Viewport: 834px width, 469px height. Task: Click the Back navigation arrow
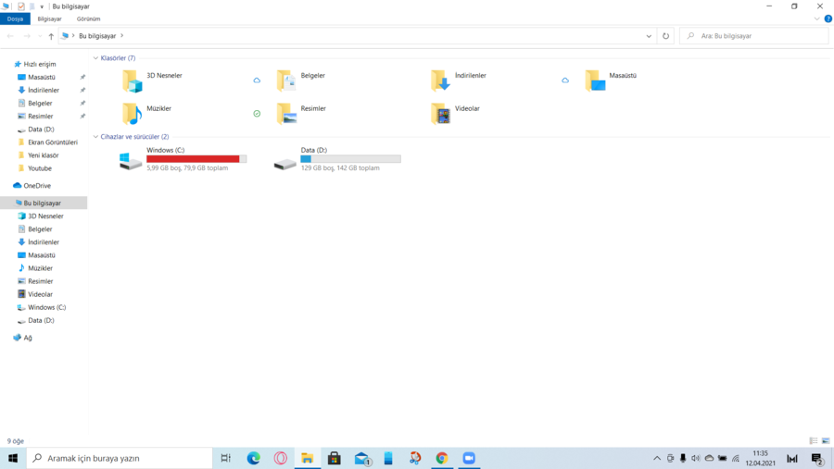click(x=10, y=36)
